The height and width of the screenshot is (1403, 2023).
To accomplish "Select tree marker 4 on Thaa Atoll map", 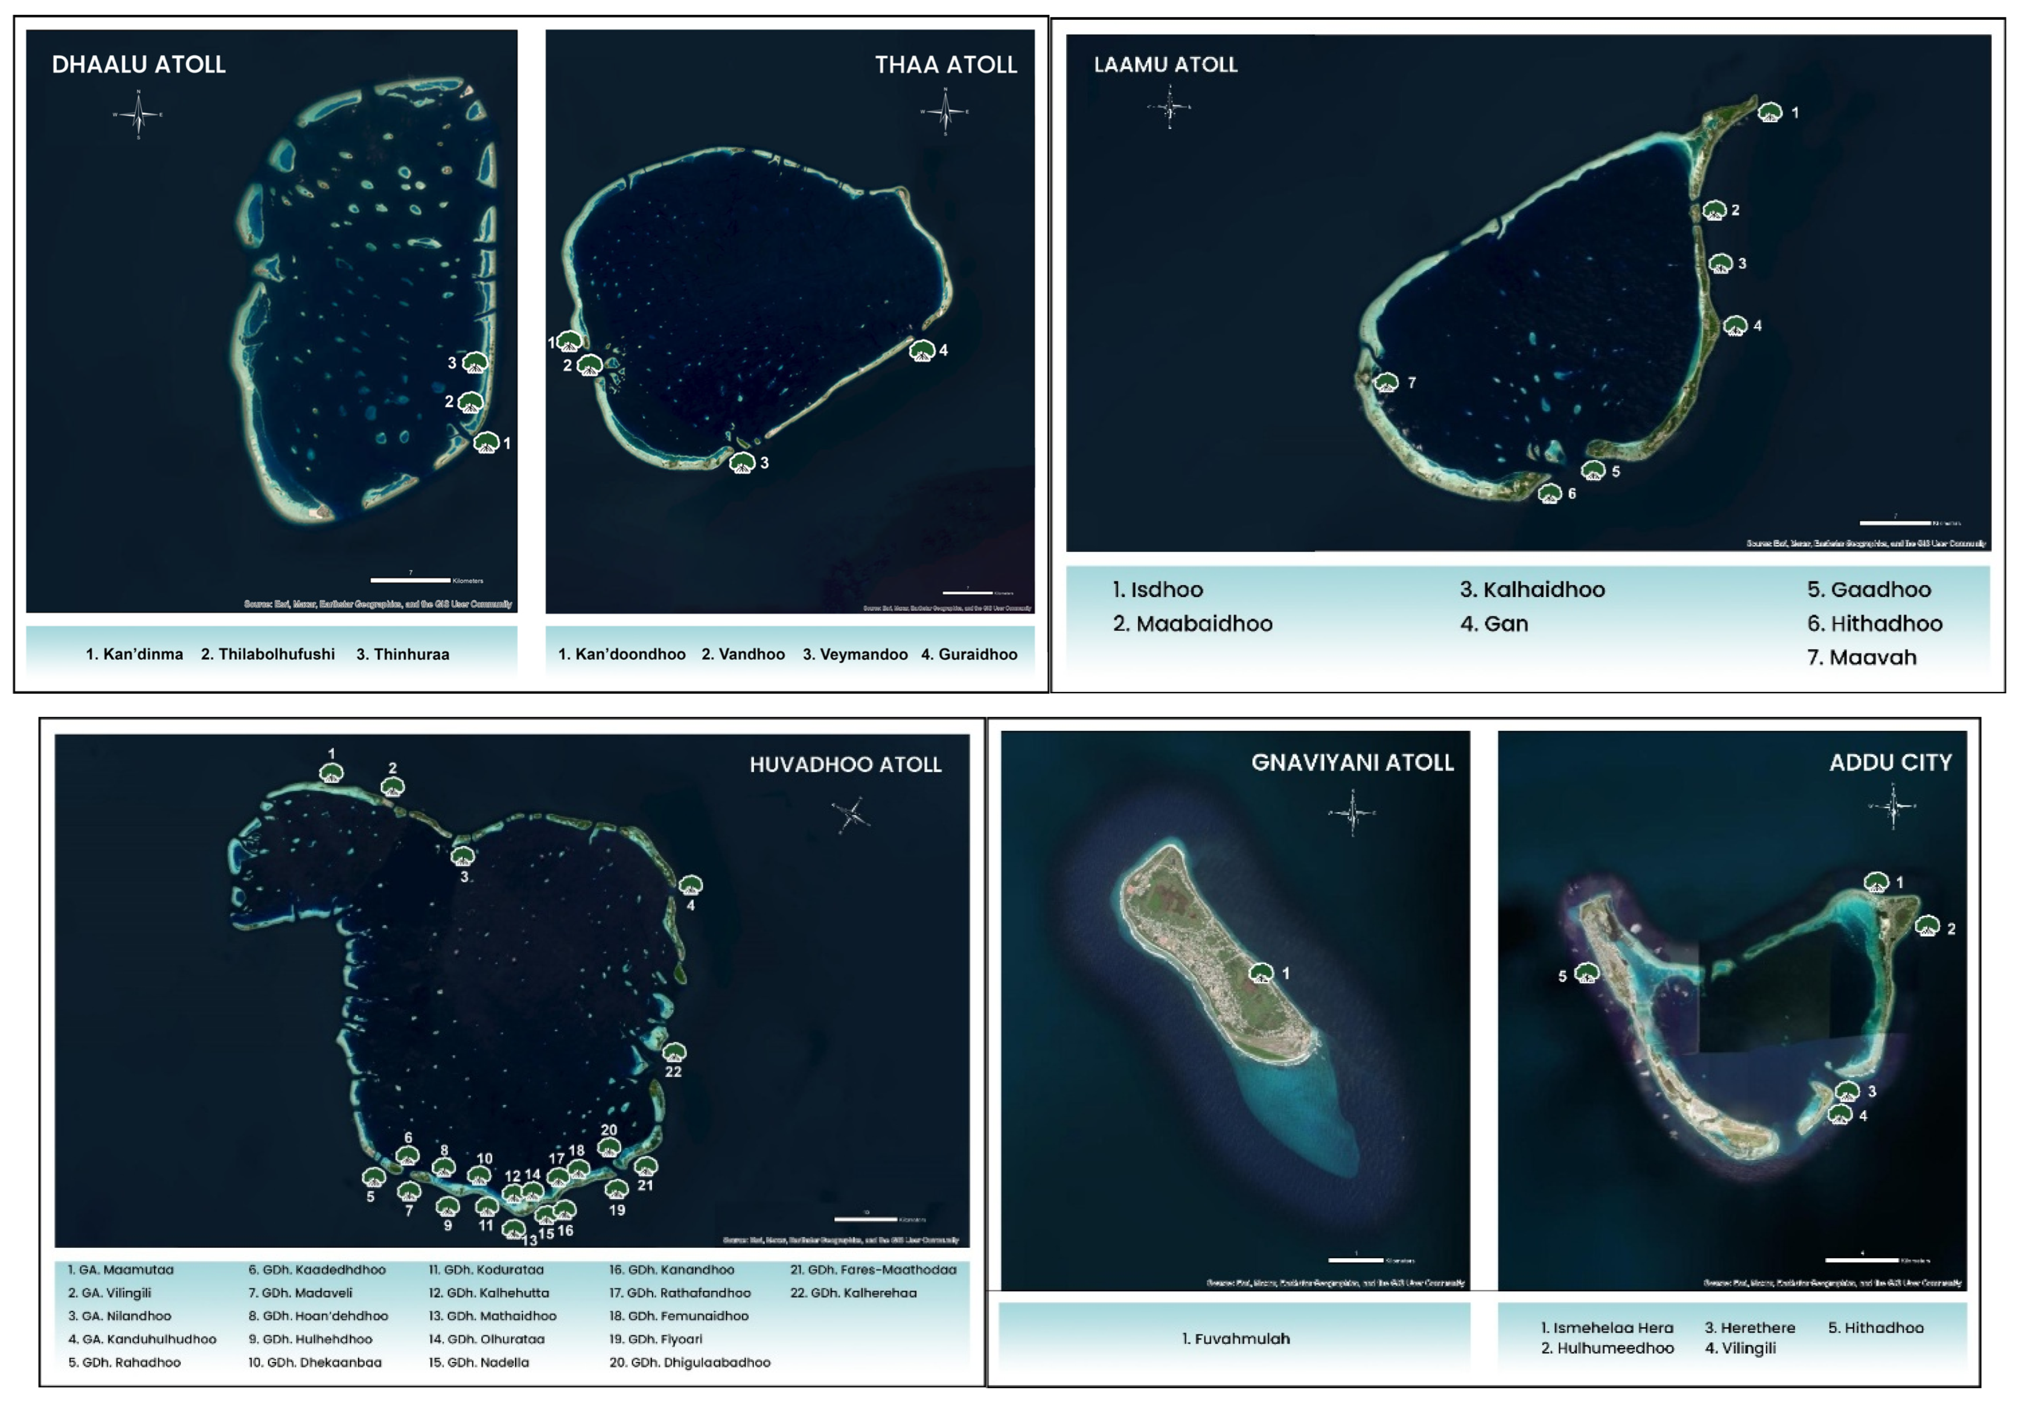I will tap(921, 351).
